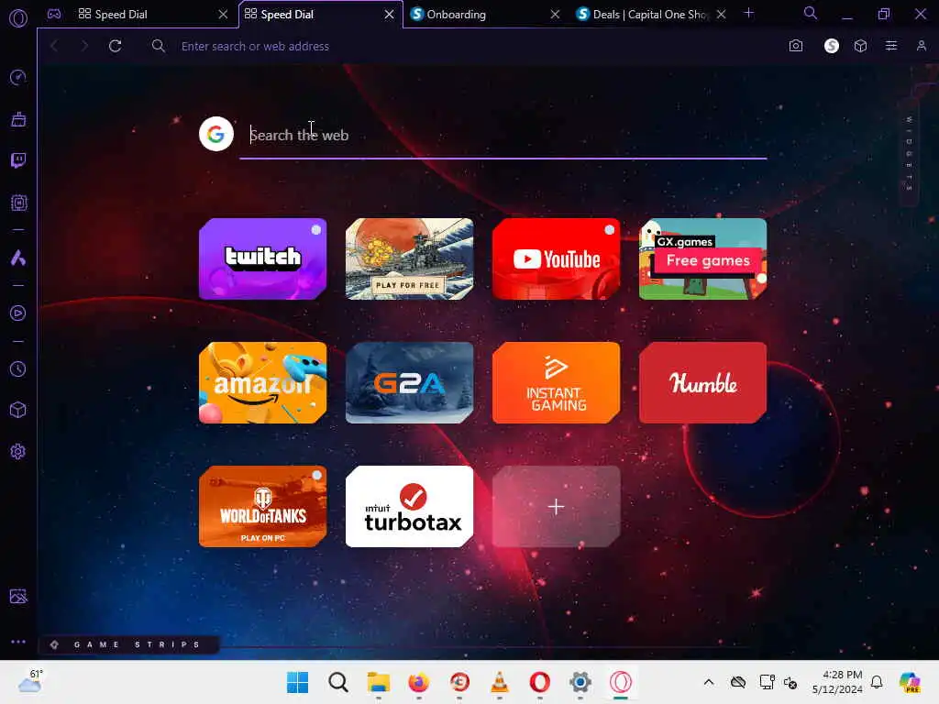Open GX Control speedometer panel
Screen dimensions: 939x704
coord(18,77)
